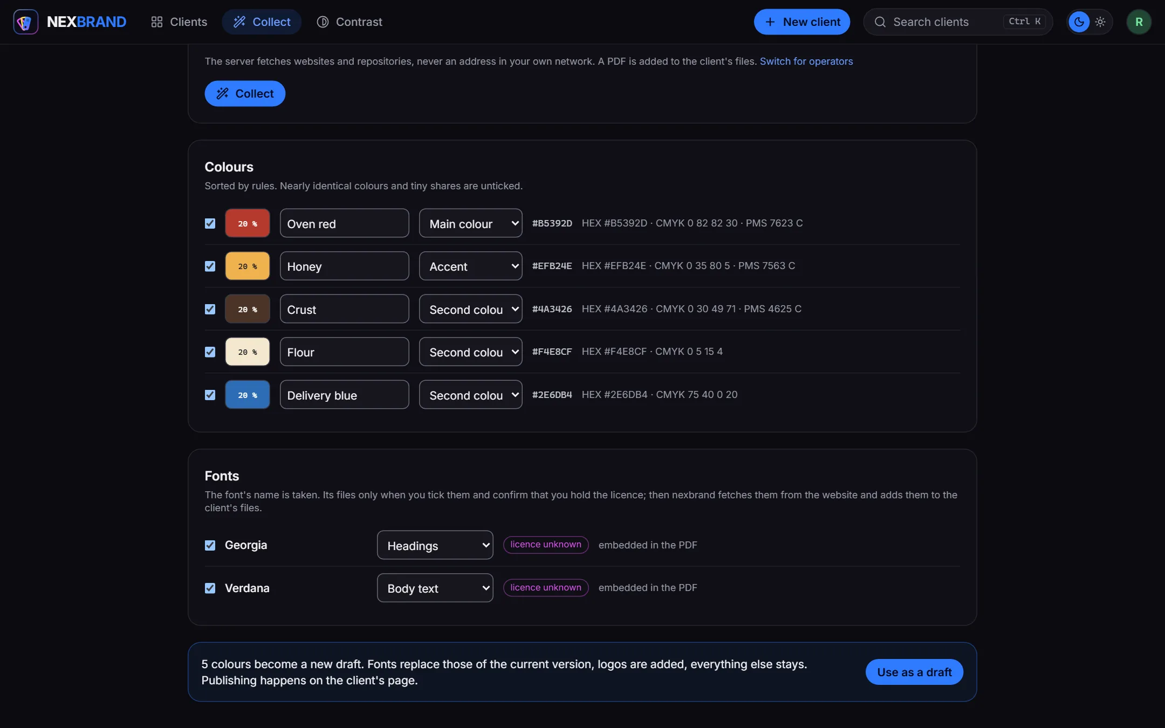Click the #2E6DB4 hex code text

[x=552, y=395]
